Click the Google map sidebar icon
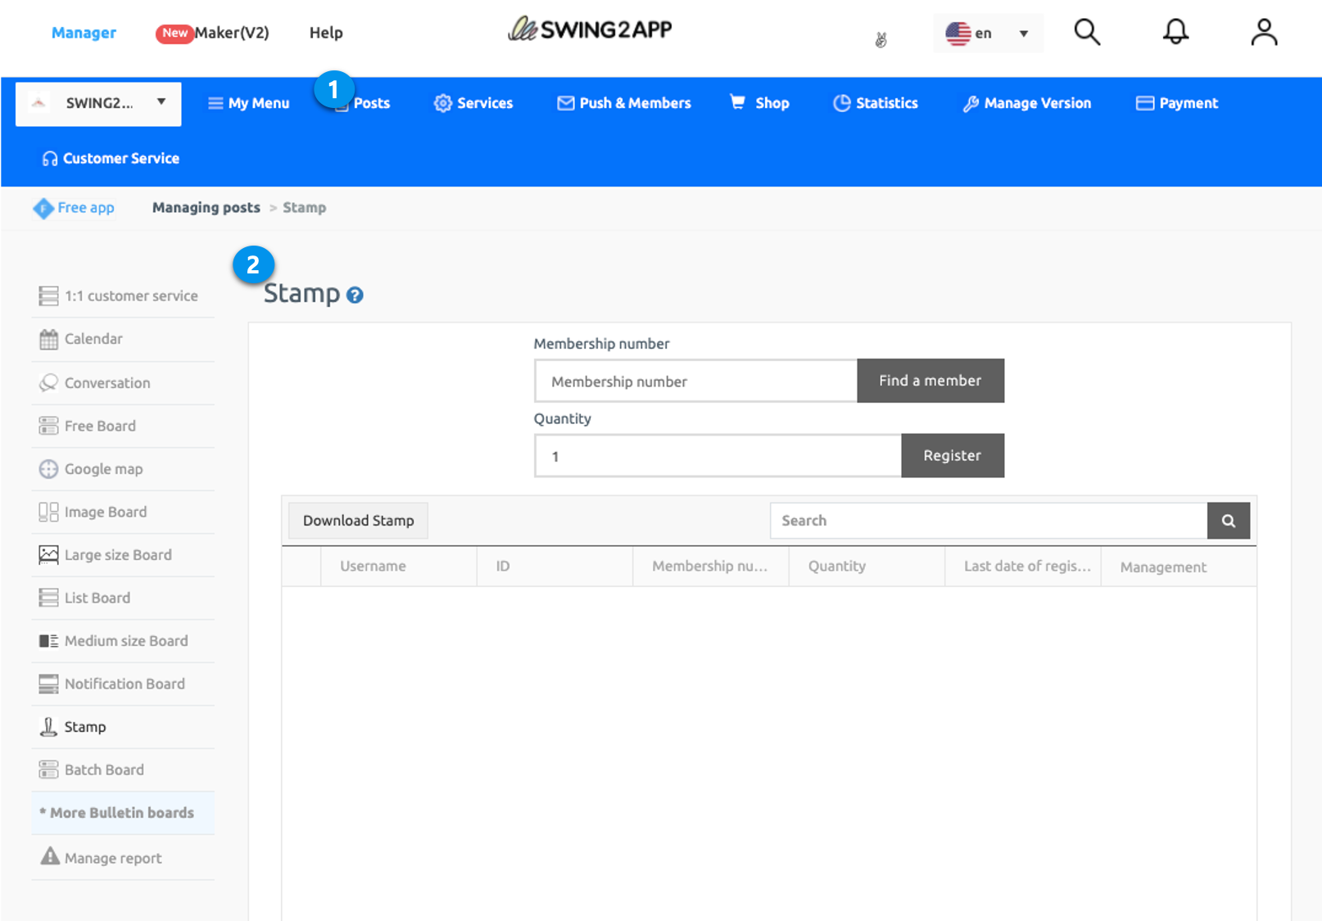The height and width of the screenshot is (921, 1322). (48, 469)
